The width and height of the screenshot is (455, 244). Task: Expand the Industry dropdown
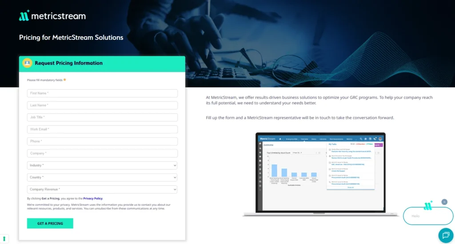(102, 165)
